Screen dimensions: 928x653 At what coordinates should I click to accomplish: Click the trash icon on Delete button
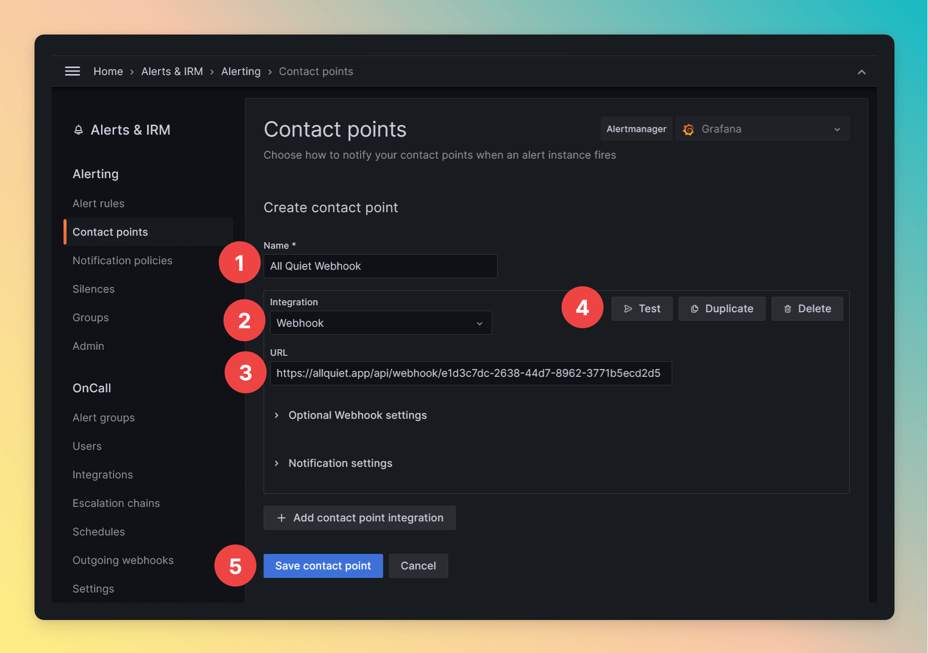(x=787, y=309)
